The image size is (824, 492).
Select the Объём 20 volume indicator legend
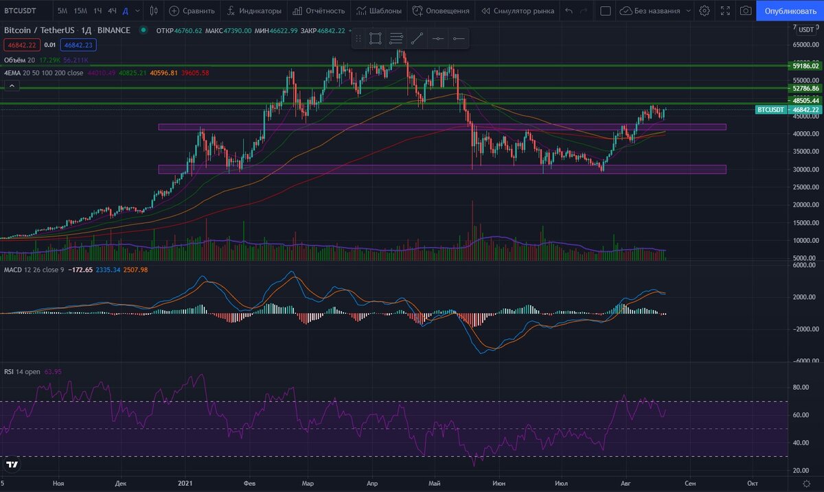point(19,60)
